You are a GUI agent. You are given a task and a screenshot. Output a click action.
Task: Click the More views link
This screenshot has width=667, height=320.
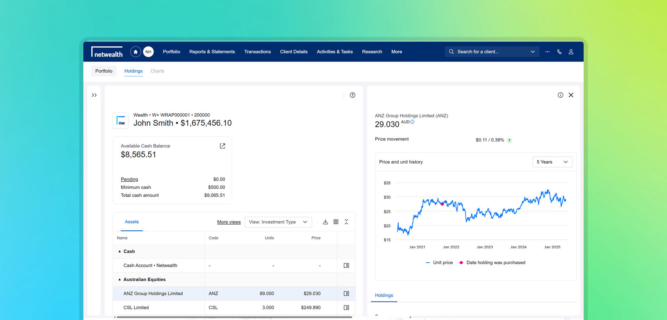point(229,222)
